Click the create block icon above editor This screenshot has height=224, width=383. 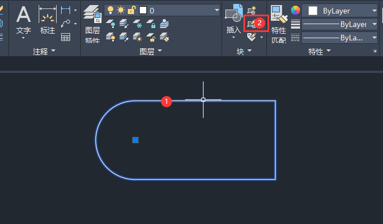[x=252, y=11]
